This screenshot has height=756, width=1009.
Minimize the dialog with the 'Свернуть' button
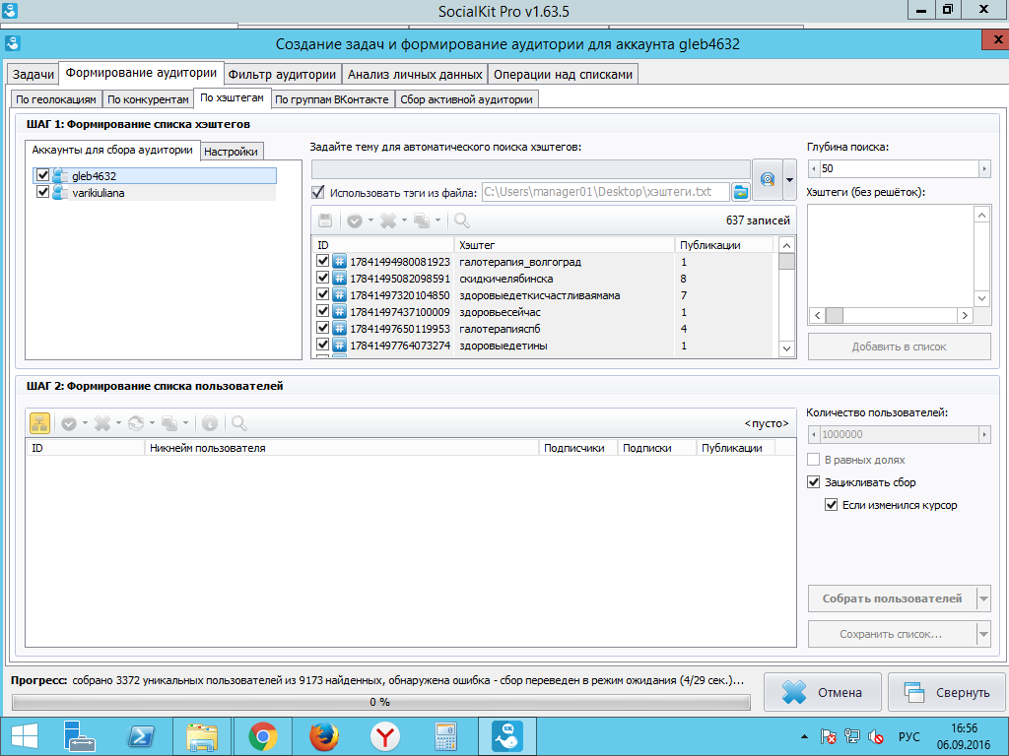947,692
